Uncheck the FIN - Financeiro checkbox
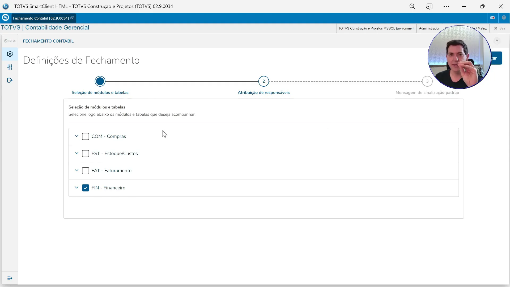 [x=85, y=188]
